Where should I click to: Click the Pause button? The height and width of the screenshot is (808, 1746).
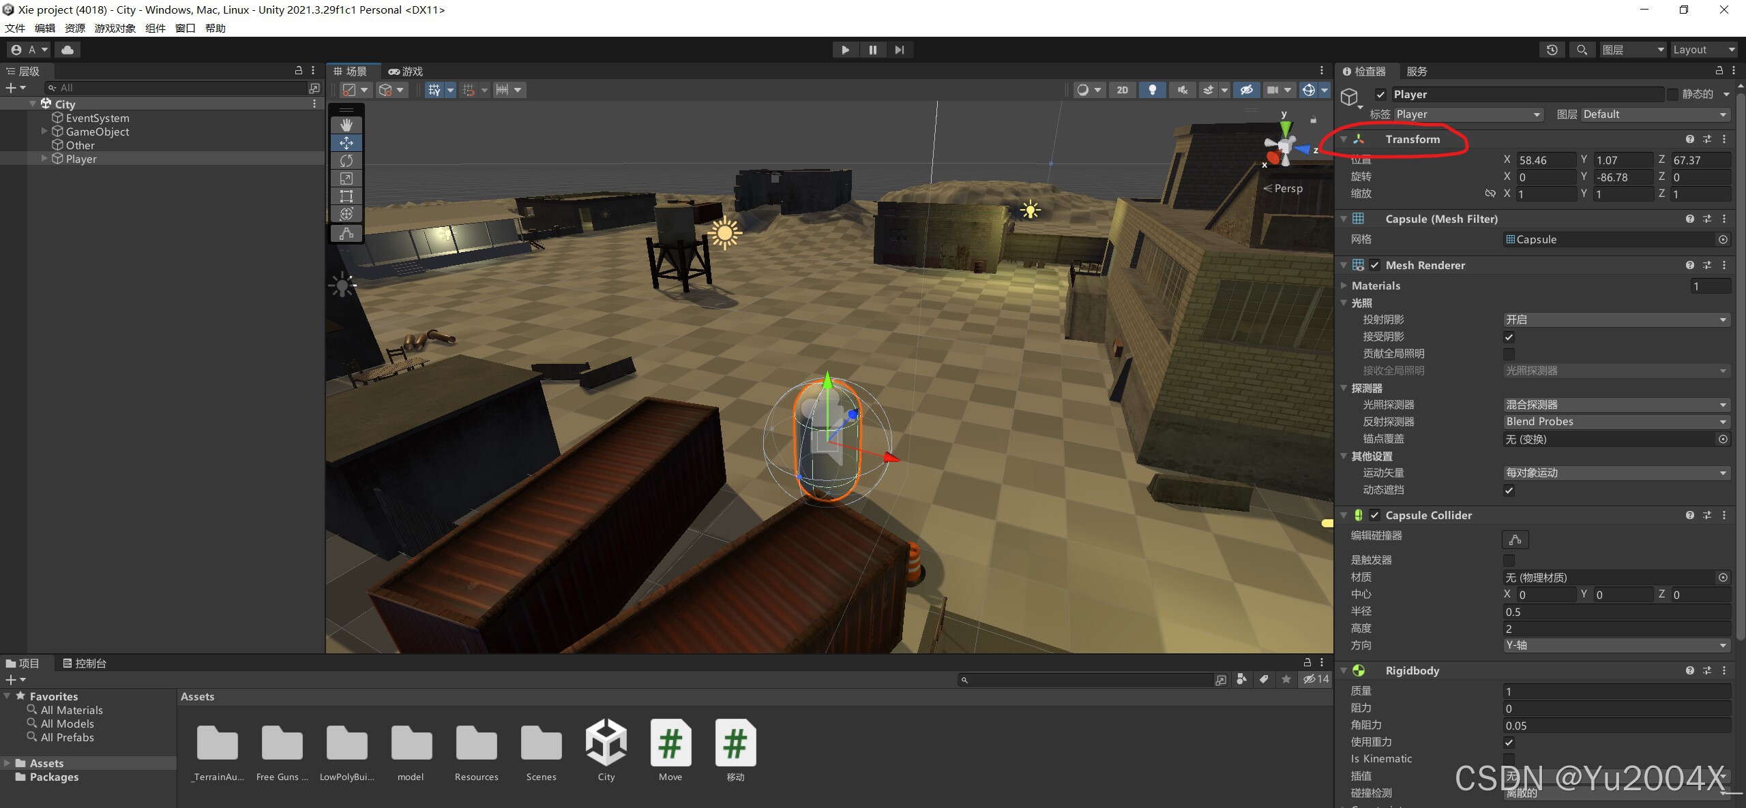[872, 50]
